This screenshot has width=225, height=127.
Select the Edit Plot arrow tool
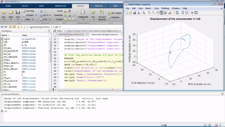145,13
